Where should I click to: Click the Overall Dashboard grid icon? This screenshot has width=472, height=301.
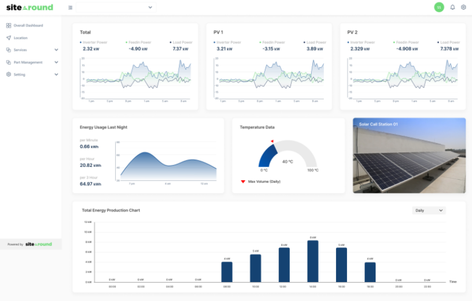pyautogui.click(x=9, y=25)
